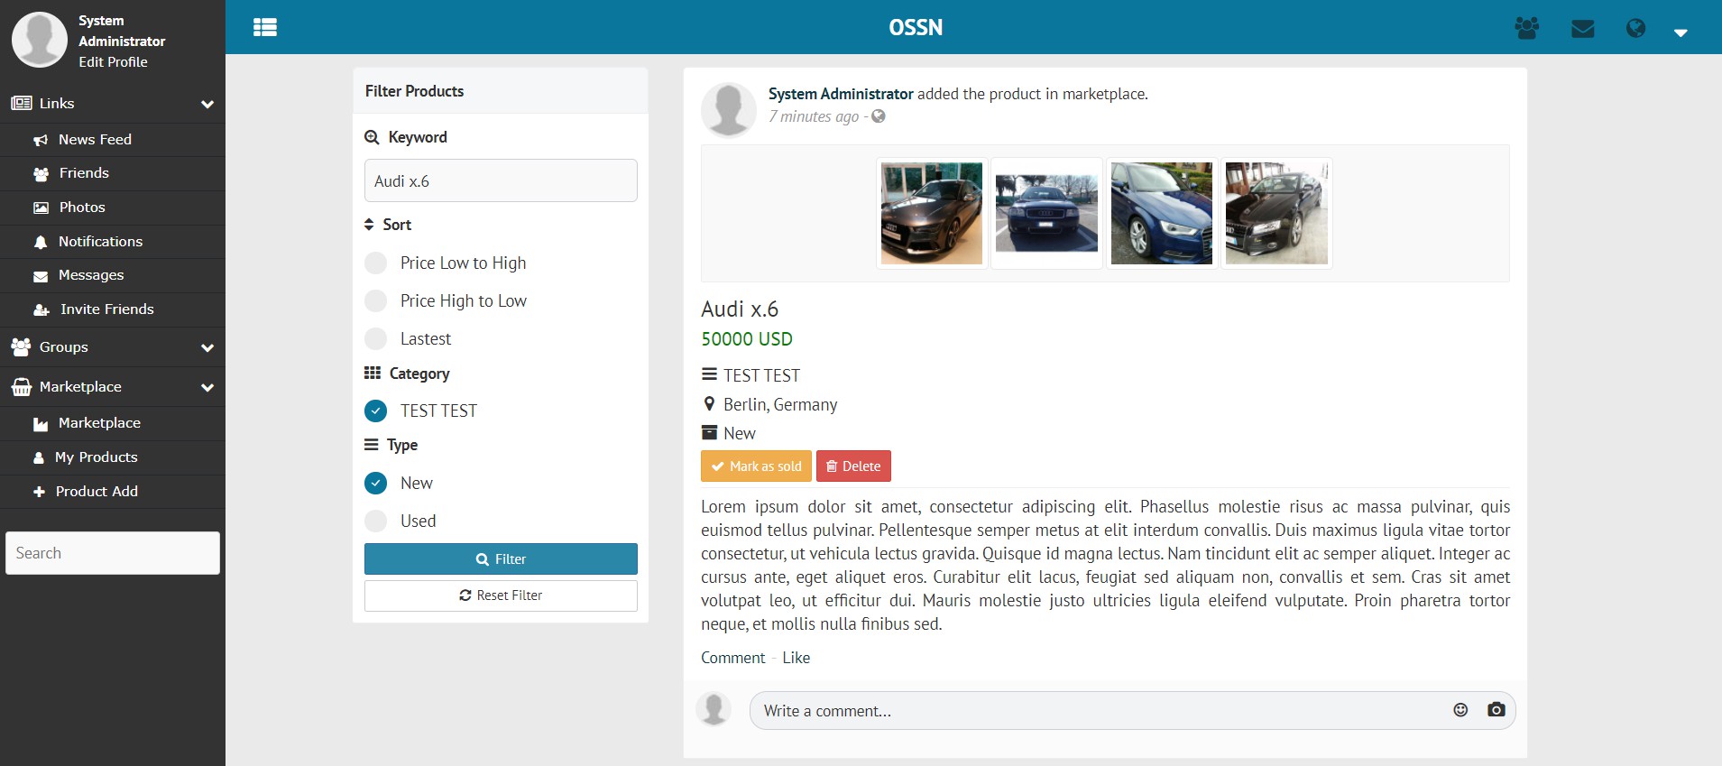Click the Photos picture icon in sidebar
The image size is (1722, 766).
pos(41,208)
